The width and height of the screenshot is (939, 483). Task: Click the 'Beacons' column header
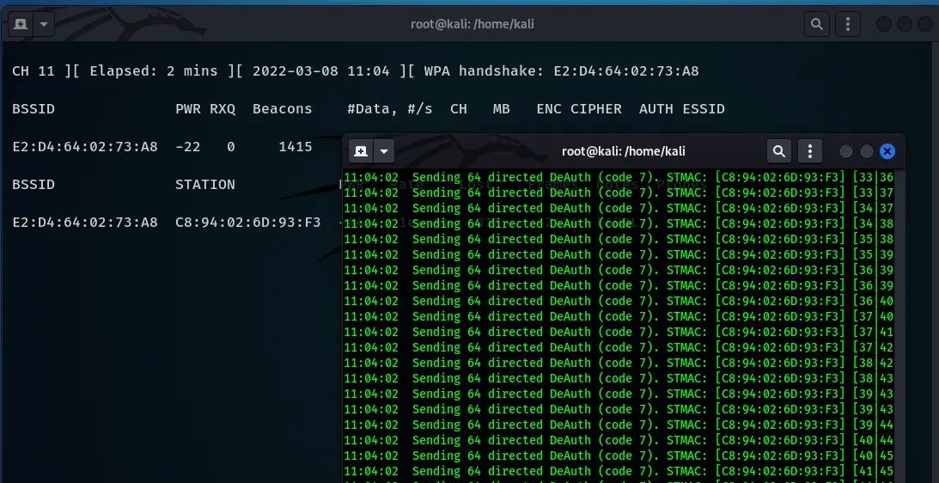(x=282, y=109)
